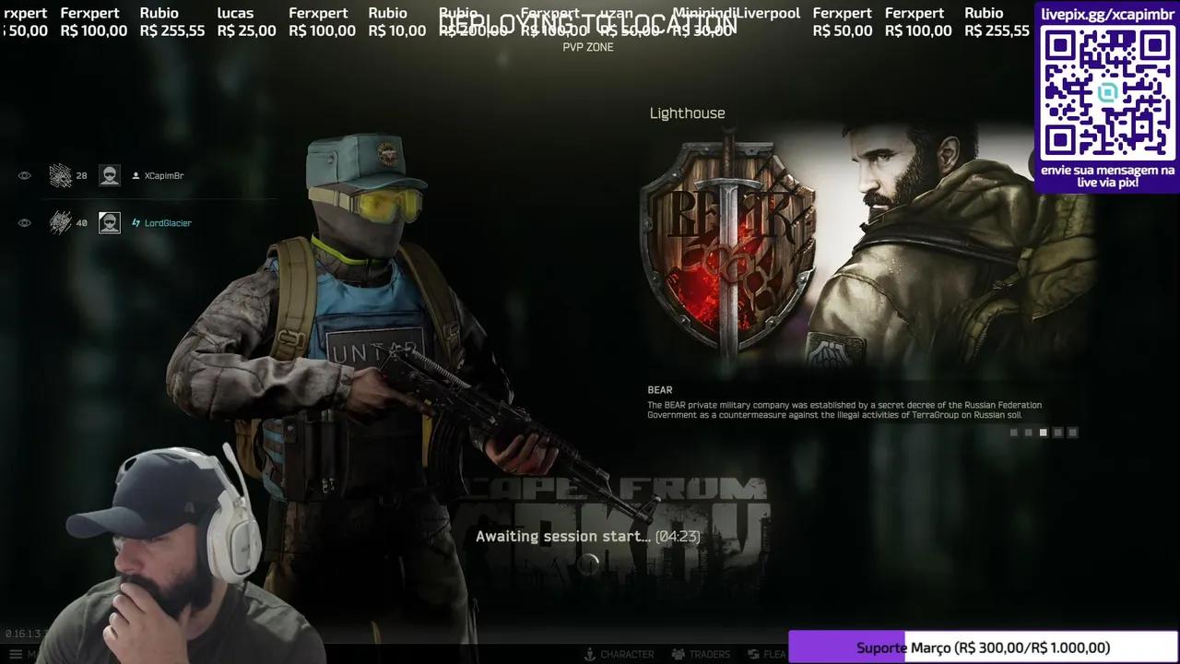Toggle the eye visibility icon for LordGlacier
This screenshot has width=1180, height=664.
(x=24, y=221)
